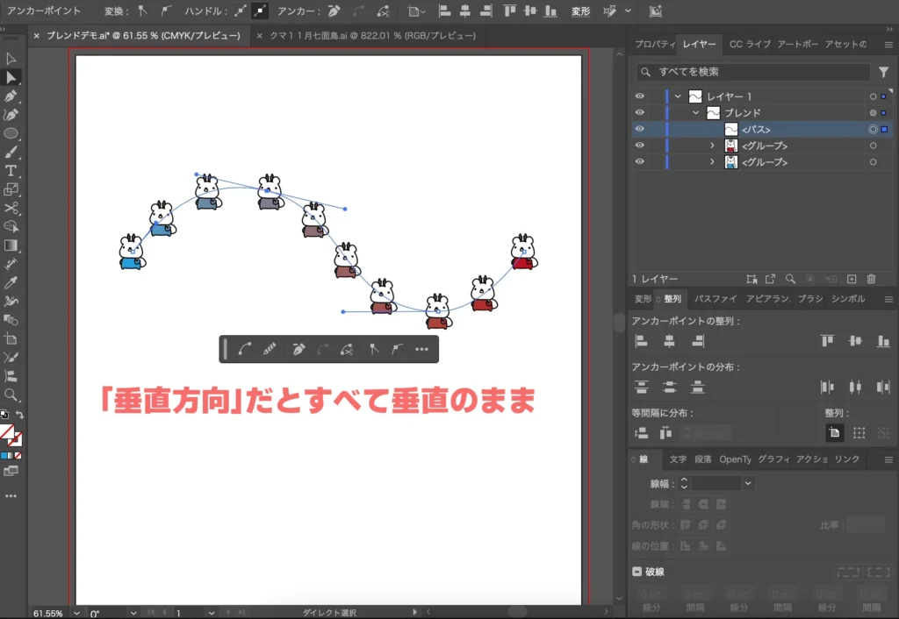
Task: Toggle visibility of the ブレンド sublayer
Action: pyautogui.click(x=639, y=113)
